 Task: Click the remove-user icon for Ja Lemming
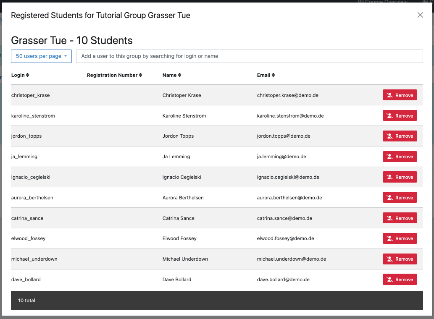pyautogui.click(x=390, y=157)
